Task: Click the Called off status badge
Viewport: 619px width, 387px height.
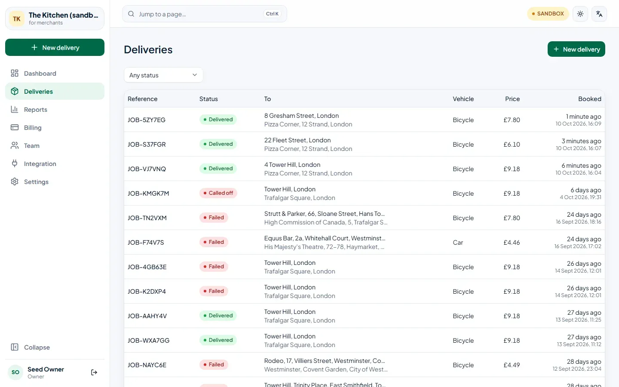Action: click(x=218, y=193)
